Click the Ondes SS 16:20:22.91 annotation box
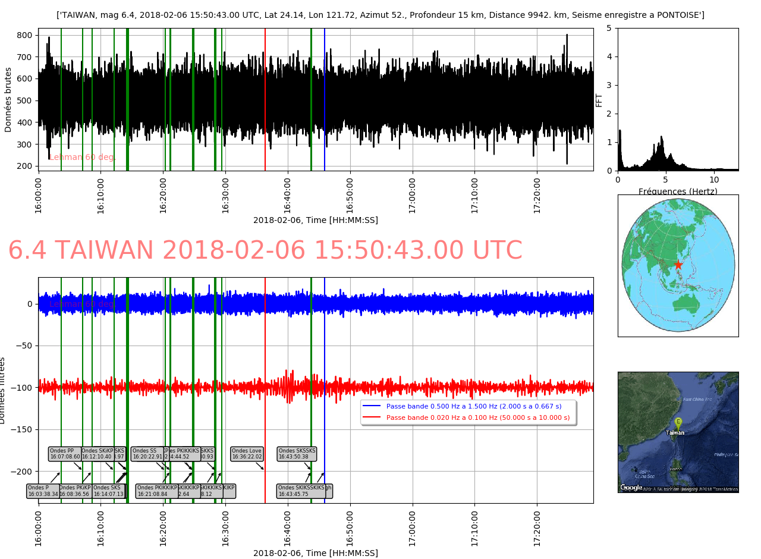761x559 pixels. pyautogui.click(x=147, y=454)
